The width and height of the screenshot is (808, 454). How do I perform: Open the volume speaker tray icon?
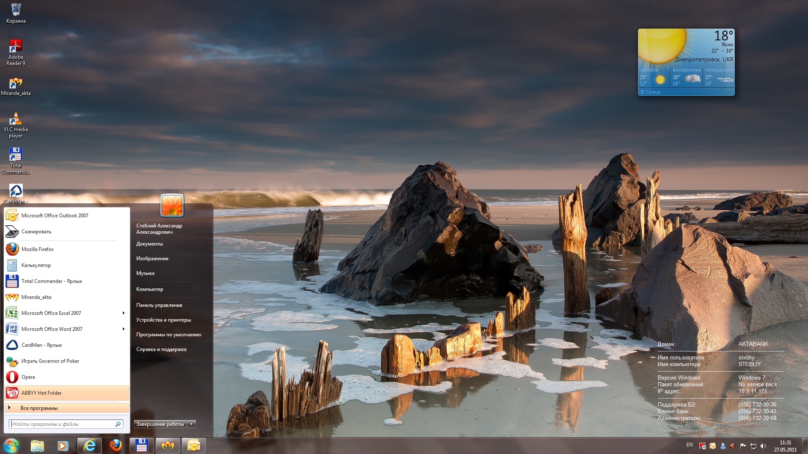[763, 446]
